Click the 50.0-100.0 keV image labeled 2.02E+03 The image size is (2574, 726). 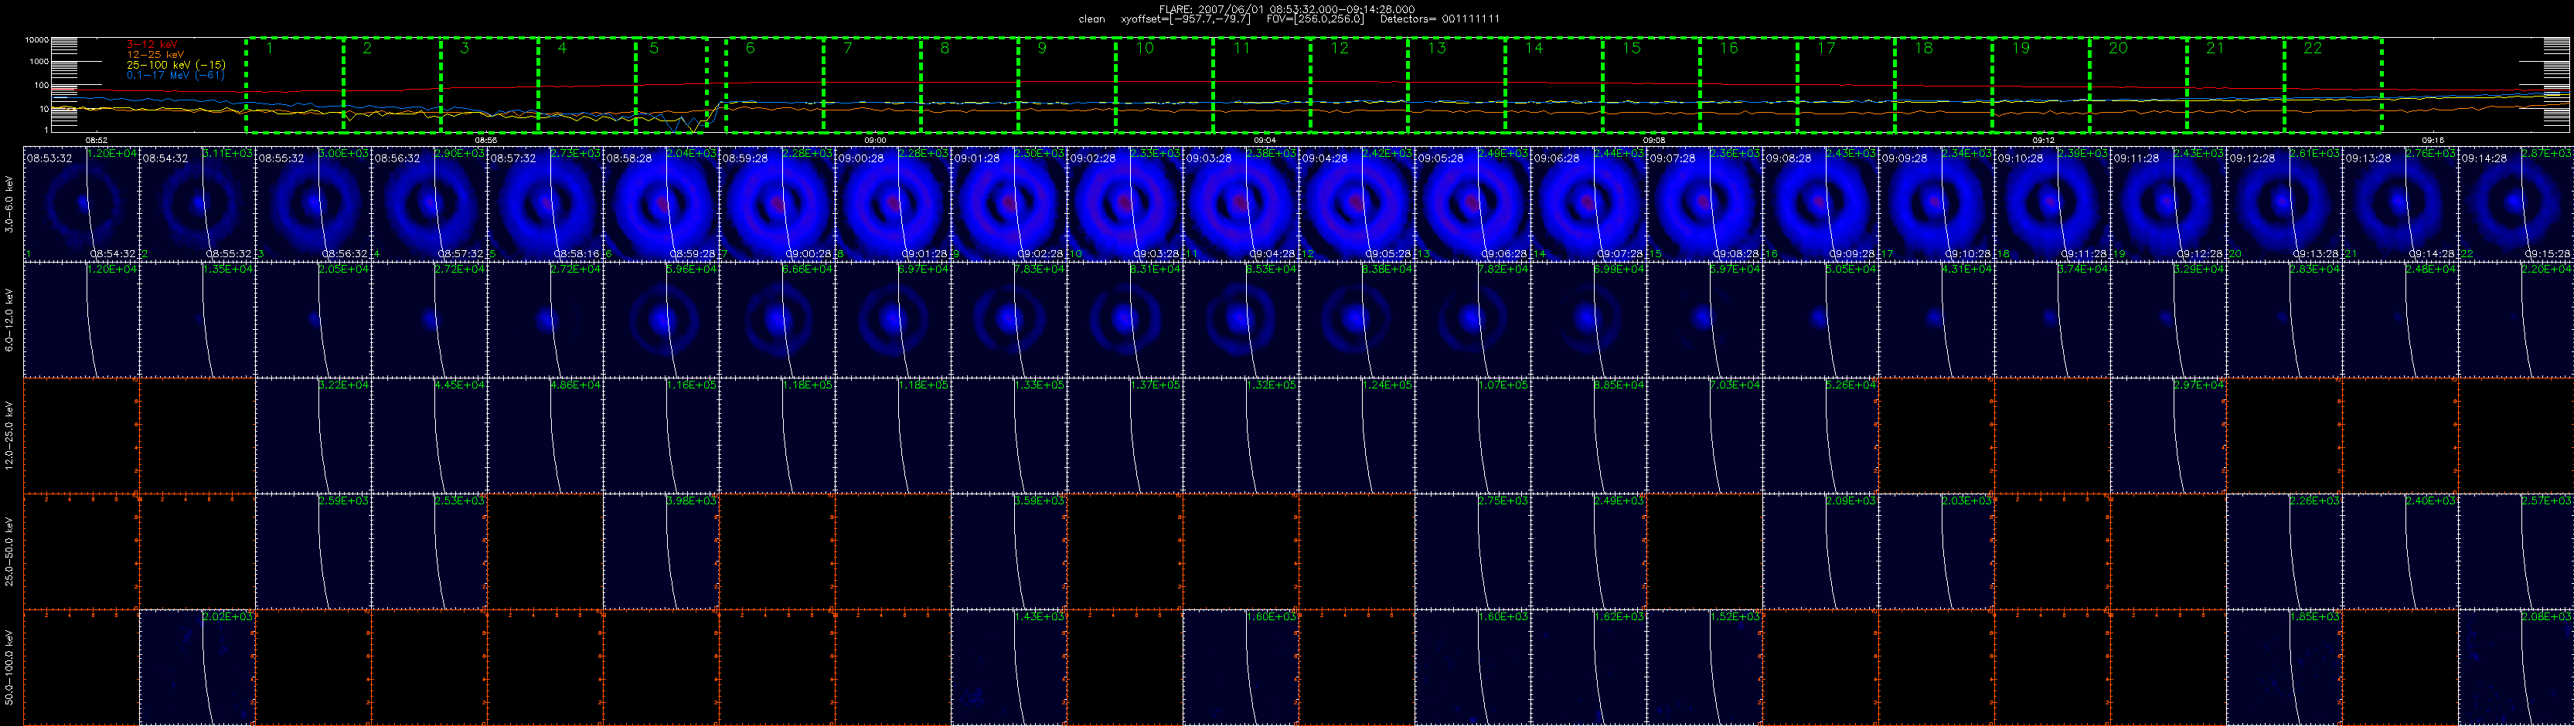[x=197, y=667]
